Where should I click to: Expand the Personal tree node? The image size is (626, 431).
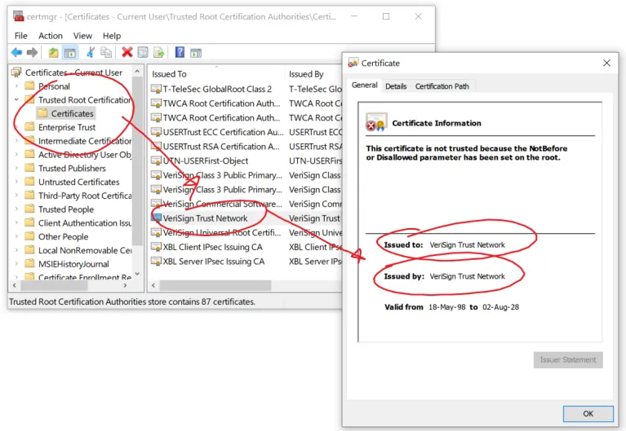16,86
